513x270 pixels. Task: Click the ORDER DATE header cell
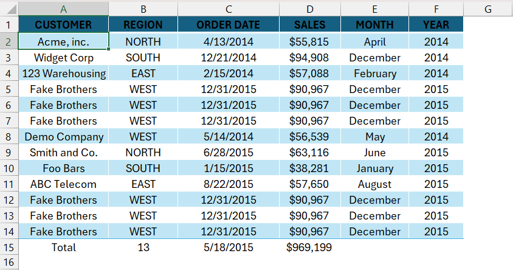point(229,24)
